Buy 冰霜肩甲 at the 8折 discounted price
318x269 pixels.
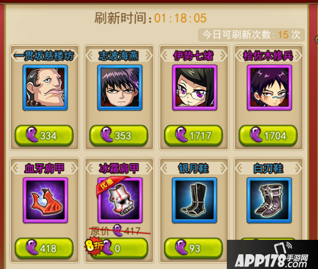coord(119,248)
